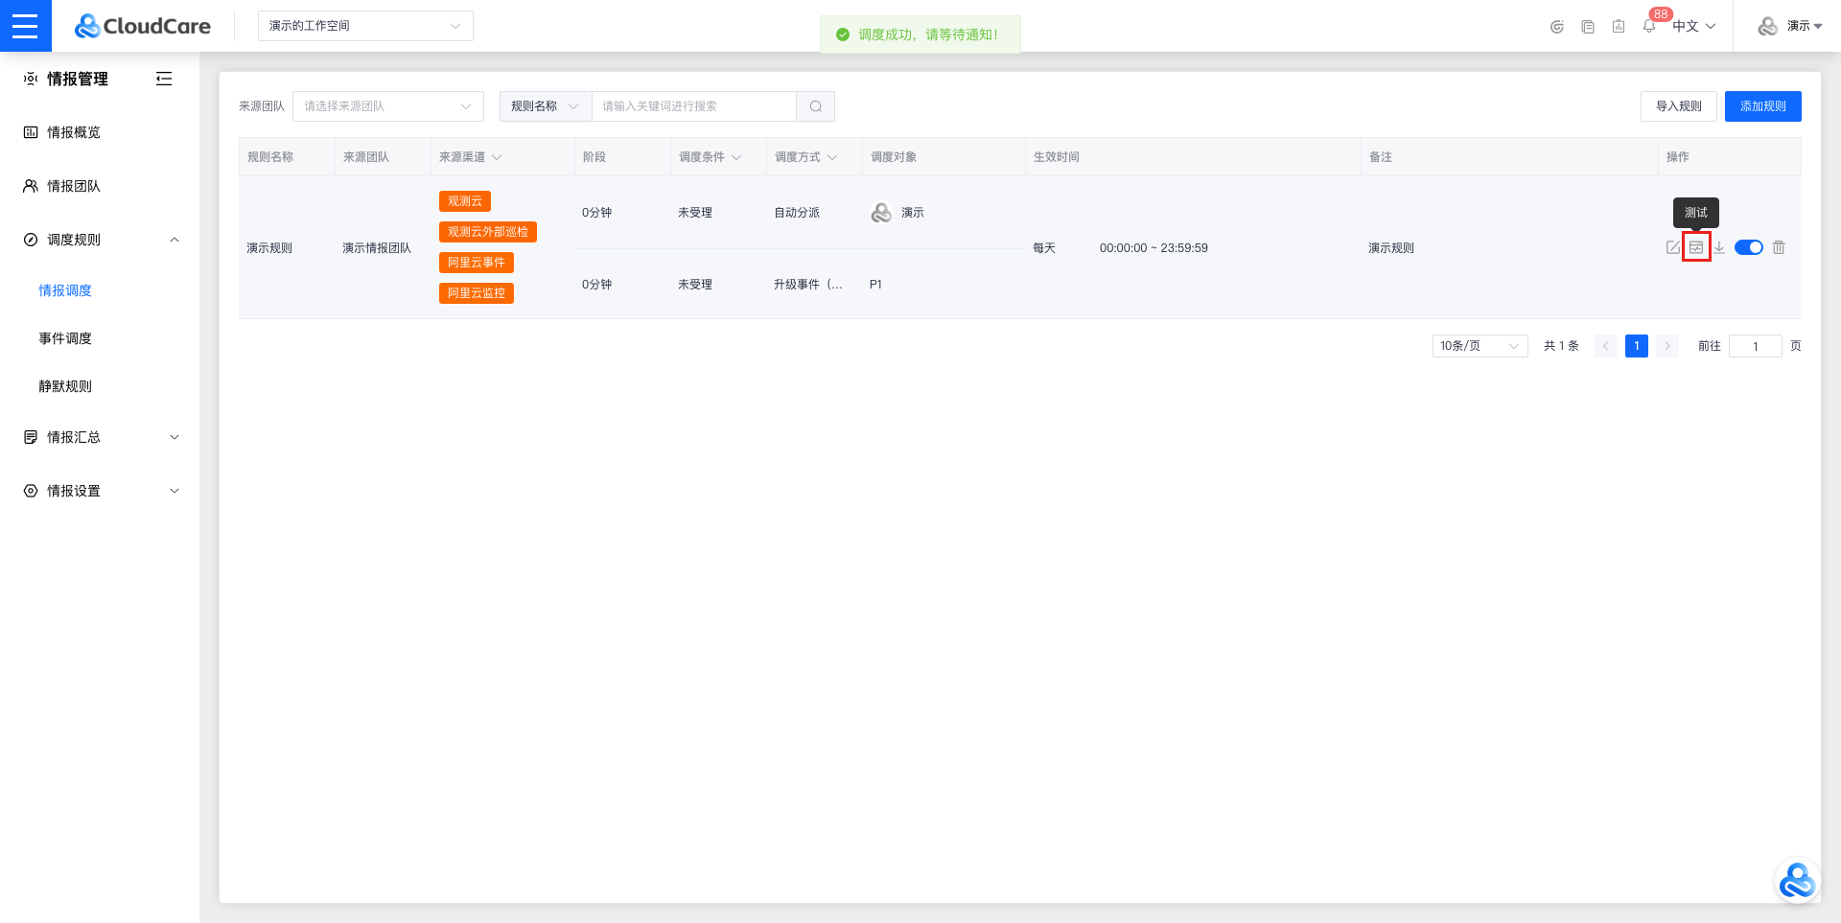
Task: Open the floating CloudCare assistant icon
Action: 1796,881
